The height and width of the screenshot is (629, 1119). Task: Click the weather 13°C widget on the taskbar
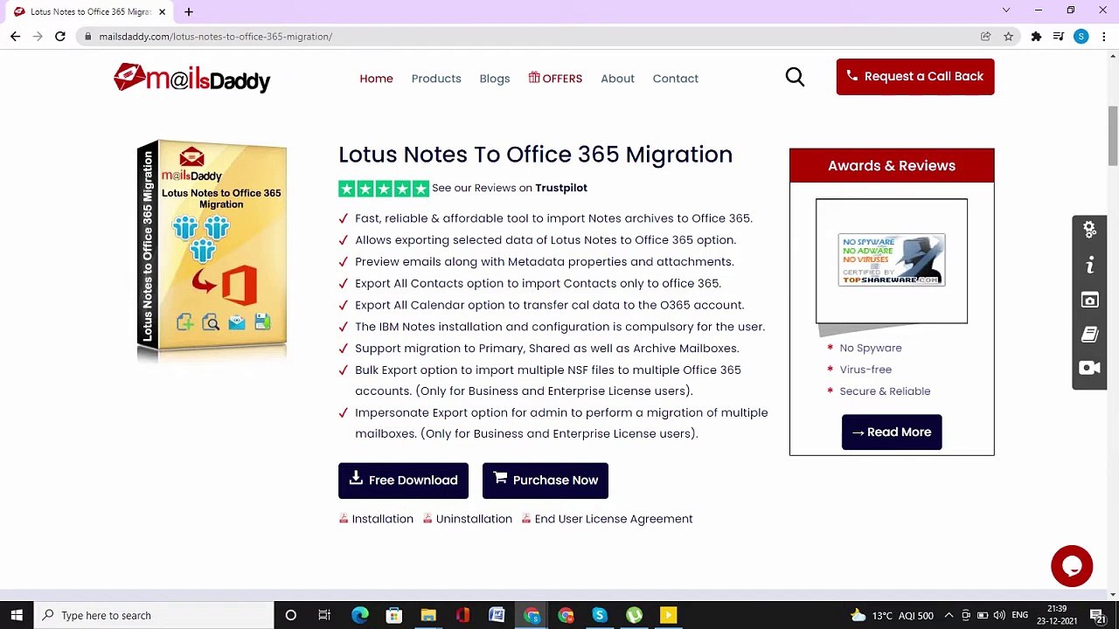pyautogui.click(x=894, y=615)
